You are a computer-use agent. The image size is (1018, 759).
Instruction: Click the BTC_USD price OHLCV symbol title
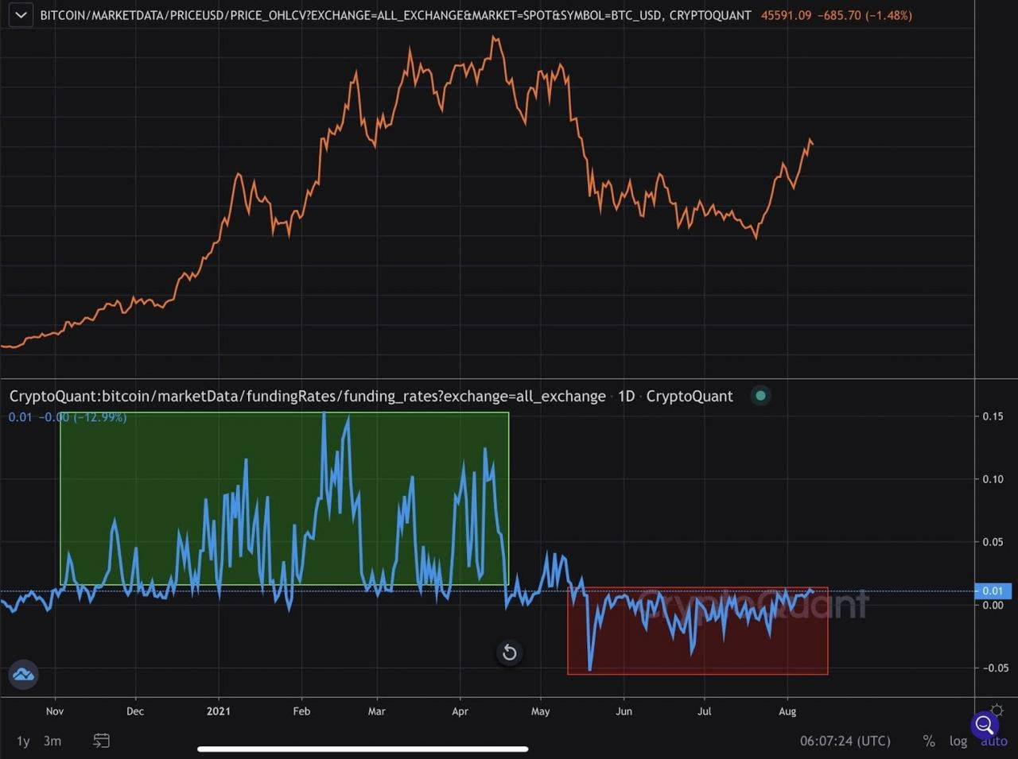click(395, 15)
